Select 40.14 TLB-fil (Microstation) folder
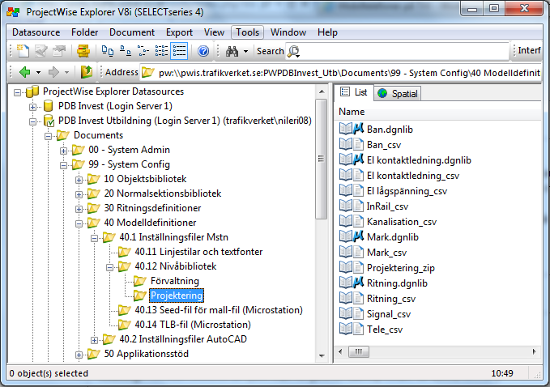Screen dimensions: 550x387 point(193,325)
